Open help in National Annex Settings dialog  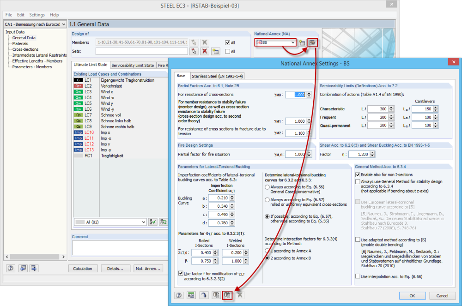(179, 295)
